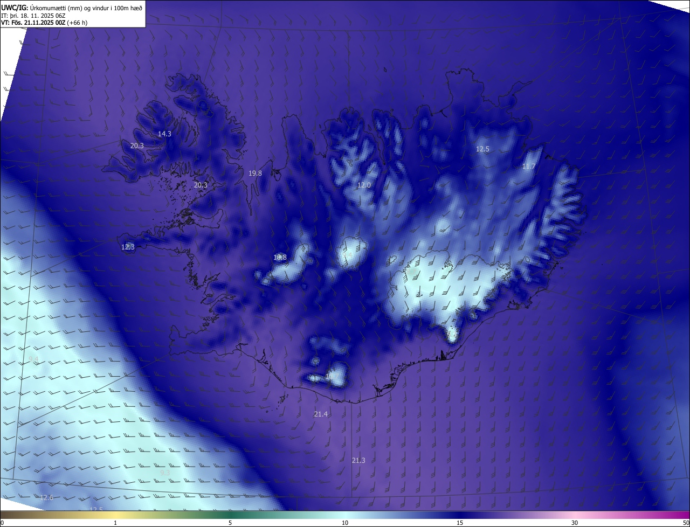The height and width of the screenshot is (527, 690).
Task: Pick the yellow segment of the color scale
Action: click(x=116, y=515)
